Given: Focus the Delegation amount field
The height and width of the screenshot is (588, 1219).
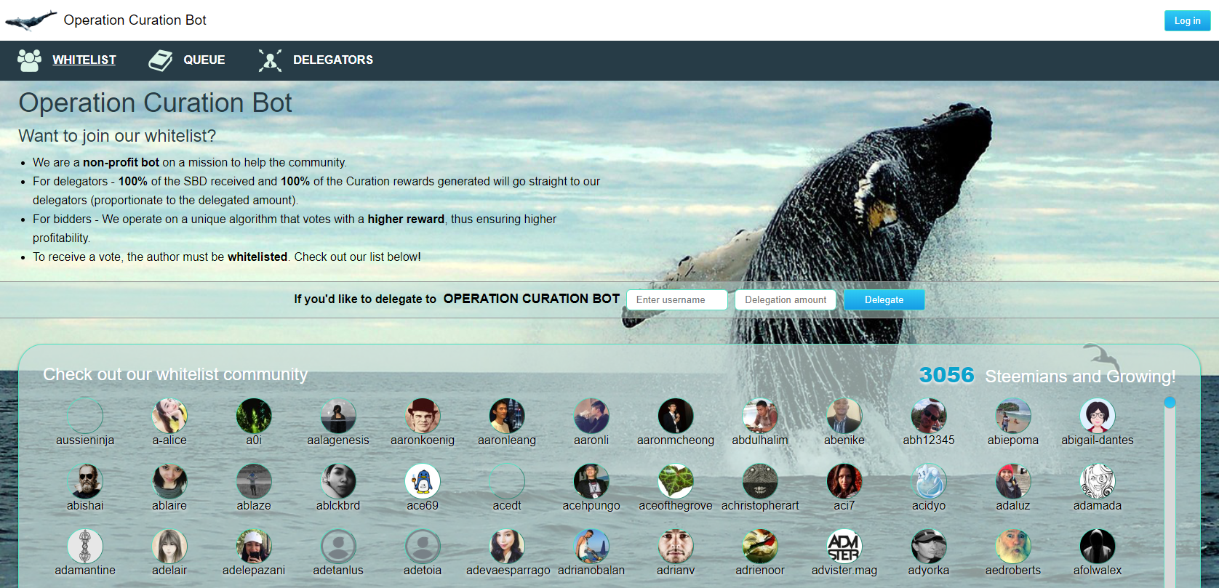Looking at the screenshot, I should pos(786,299).
